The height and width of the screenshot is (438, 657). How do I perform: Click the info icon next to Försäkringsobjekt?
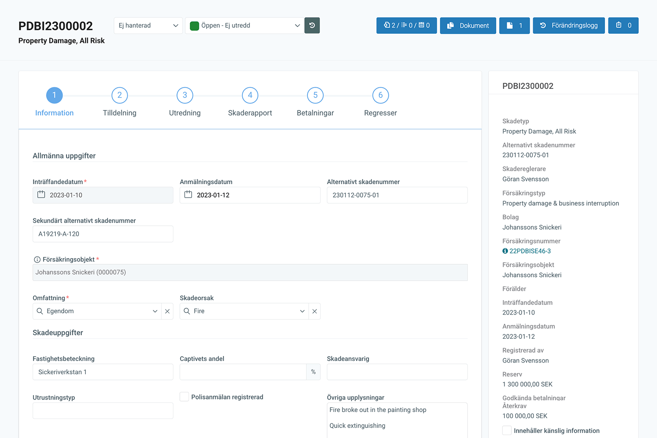37,260
